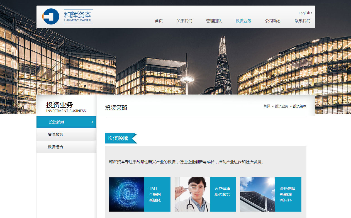This screenshot has width=351, height=218.
Task: Click the 装备制造 新能源 新材料 blue card
Action: click(288, 194)
